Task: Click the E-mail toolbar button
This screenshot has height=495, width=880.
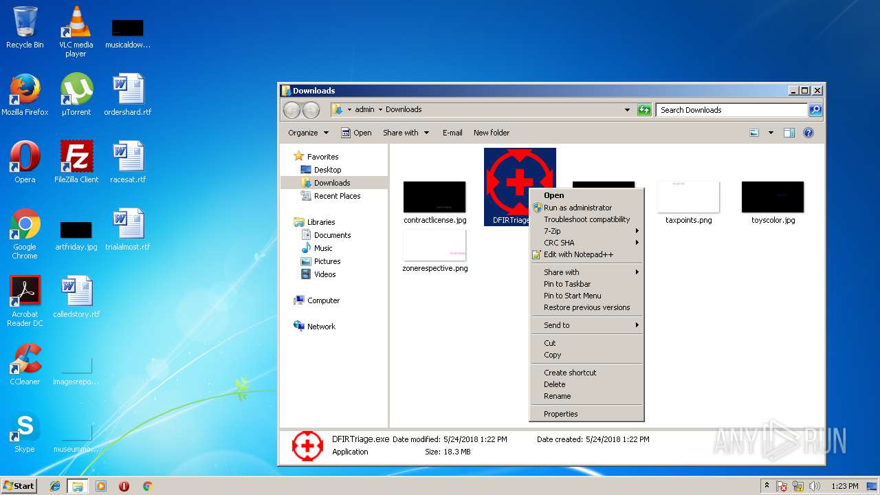Action: [x=452, y=133]
